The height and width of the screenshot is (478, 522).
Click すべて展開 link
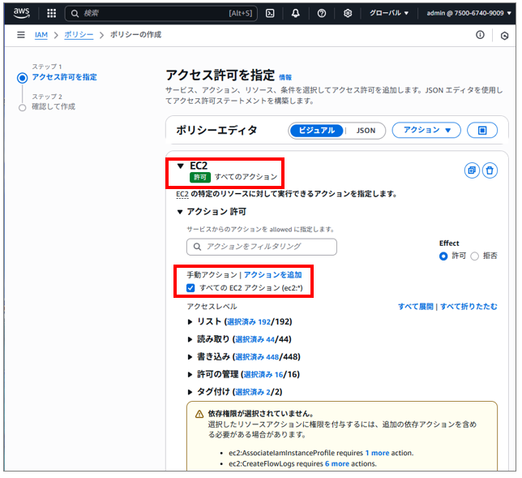416,306
